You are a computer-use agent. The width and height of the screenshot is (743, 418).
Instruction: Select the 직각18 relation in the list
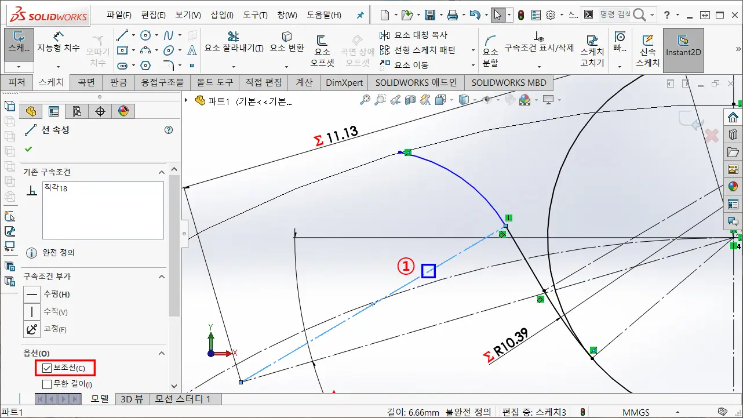pyautogui.click(x=56, y=188)
